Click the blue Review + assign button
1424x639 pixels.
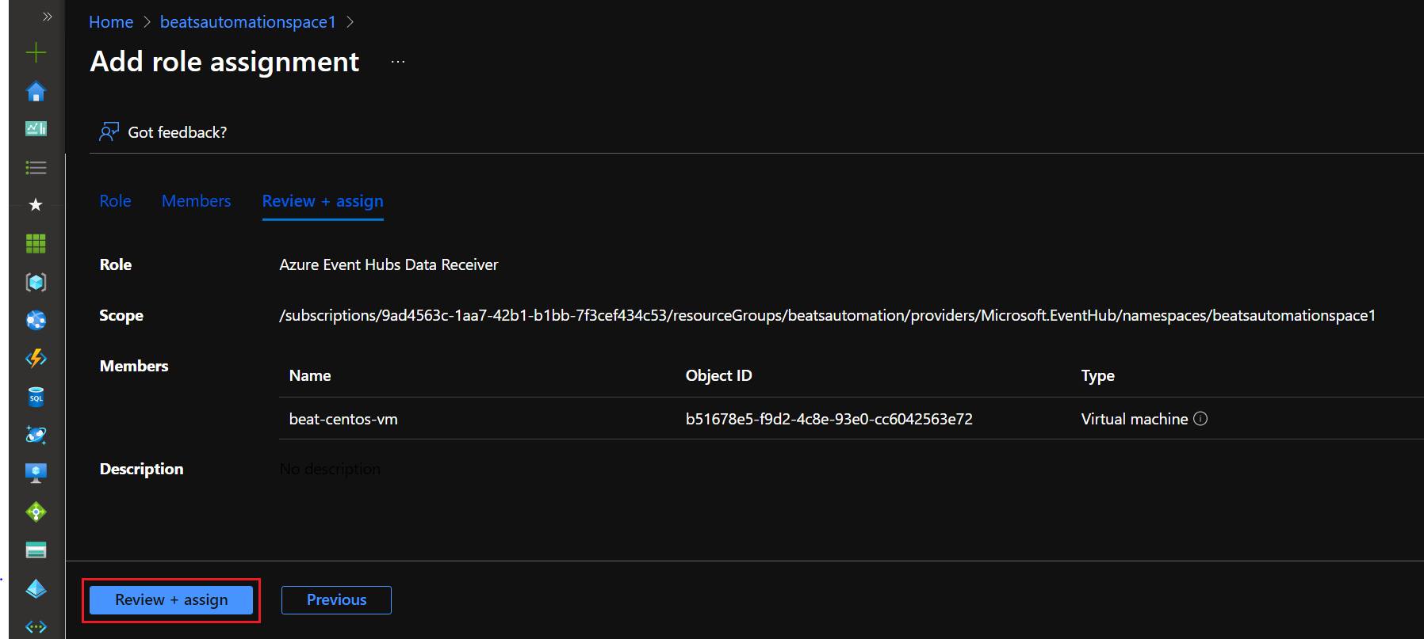[x=171, y=600]
